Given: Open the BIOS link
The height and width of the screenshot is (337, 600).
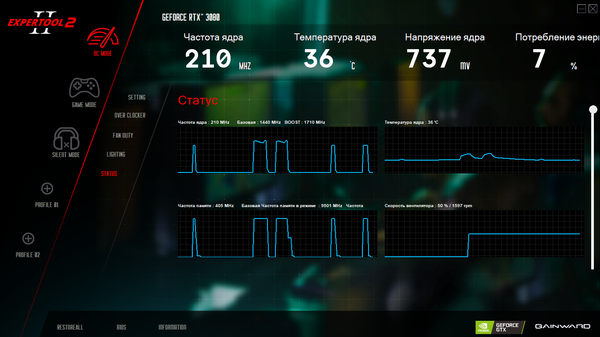Looking at the screenshot, I should pyautogui.click(x=121, y=327).
